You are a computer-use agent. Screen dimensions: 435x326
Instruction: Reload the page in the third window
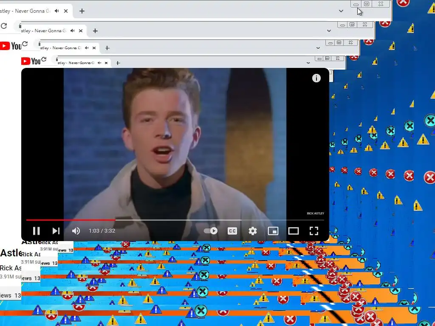coord(44,59)
